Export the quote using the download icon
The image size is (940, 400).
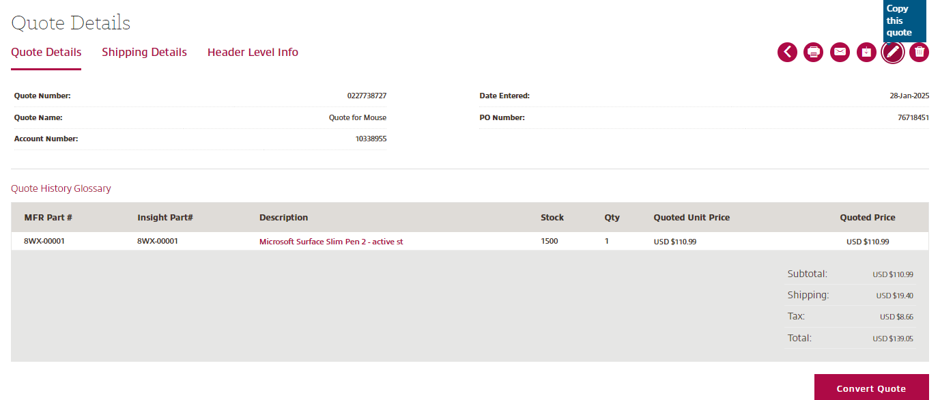click(x=866, y=52)
